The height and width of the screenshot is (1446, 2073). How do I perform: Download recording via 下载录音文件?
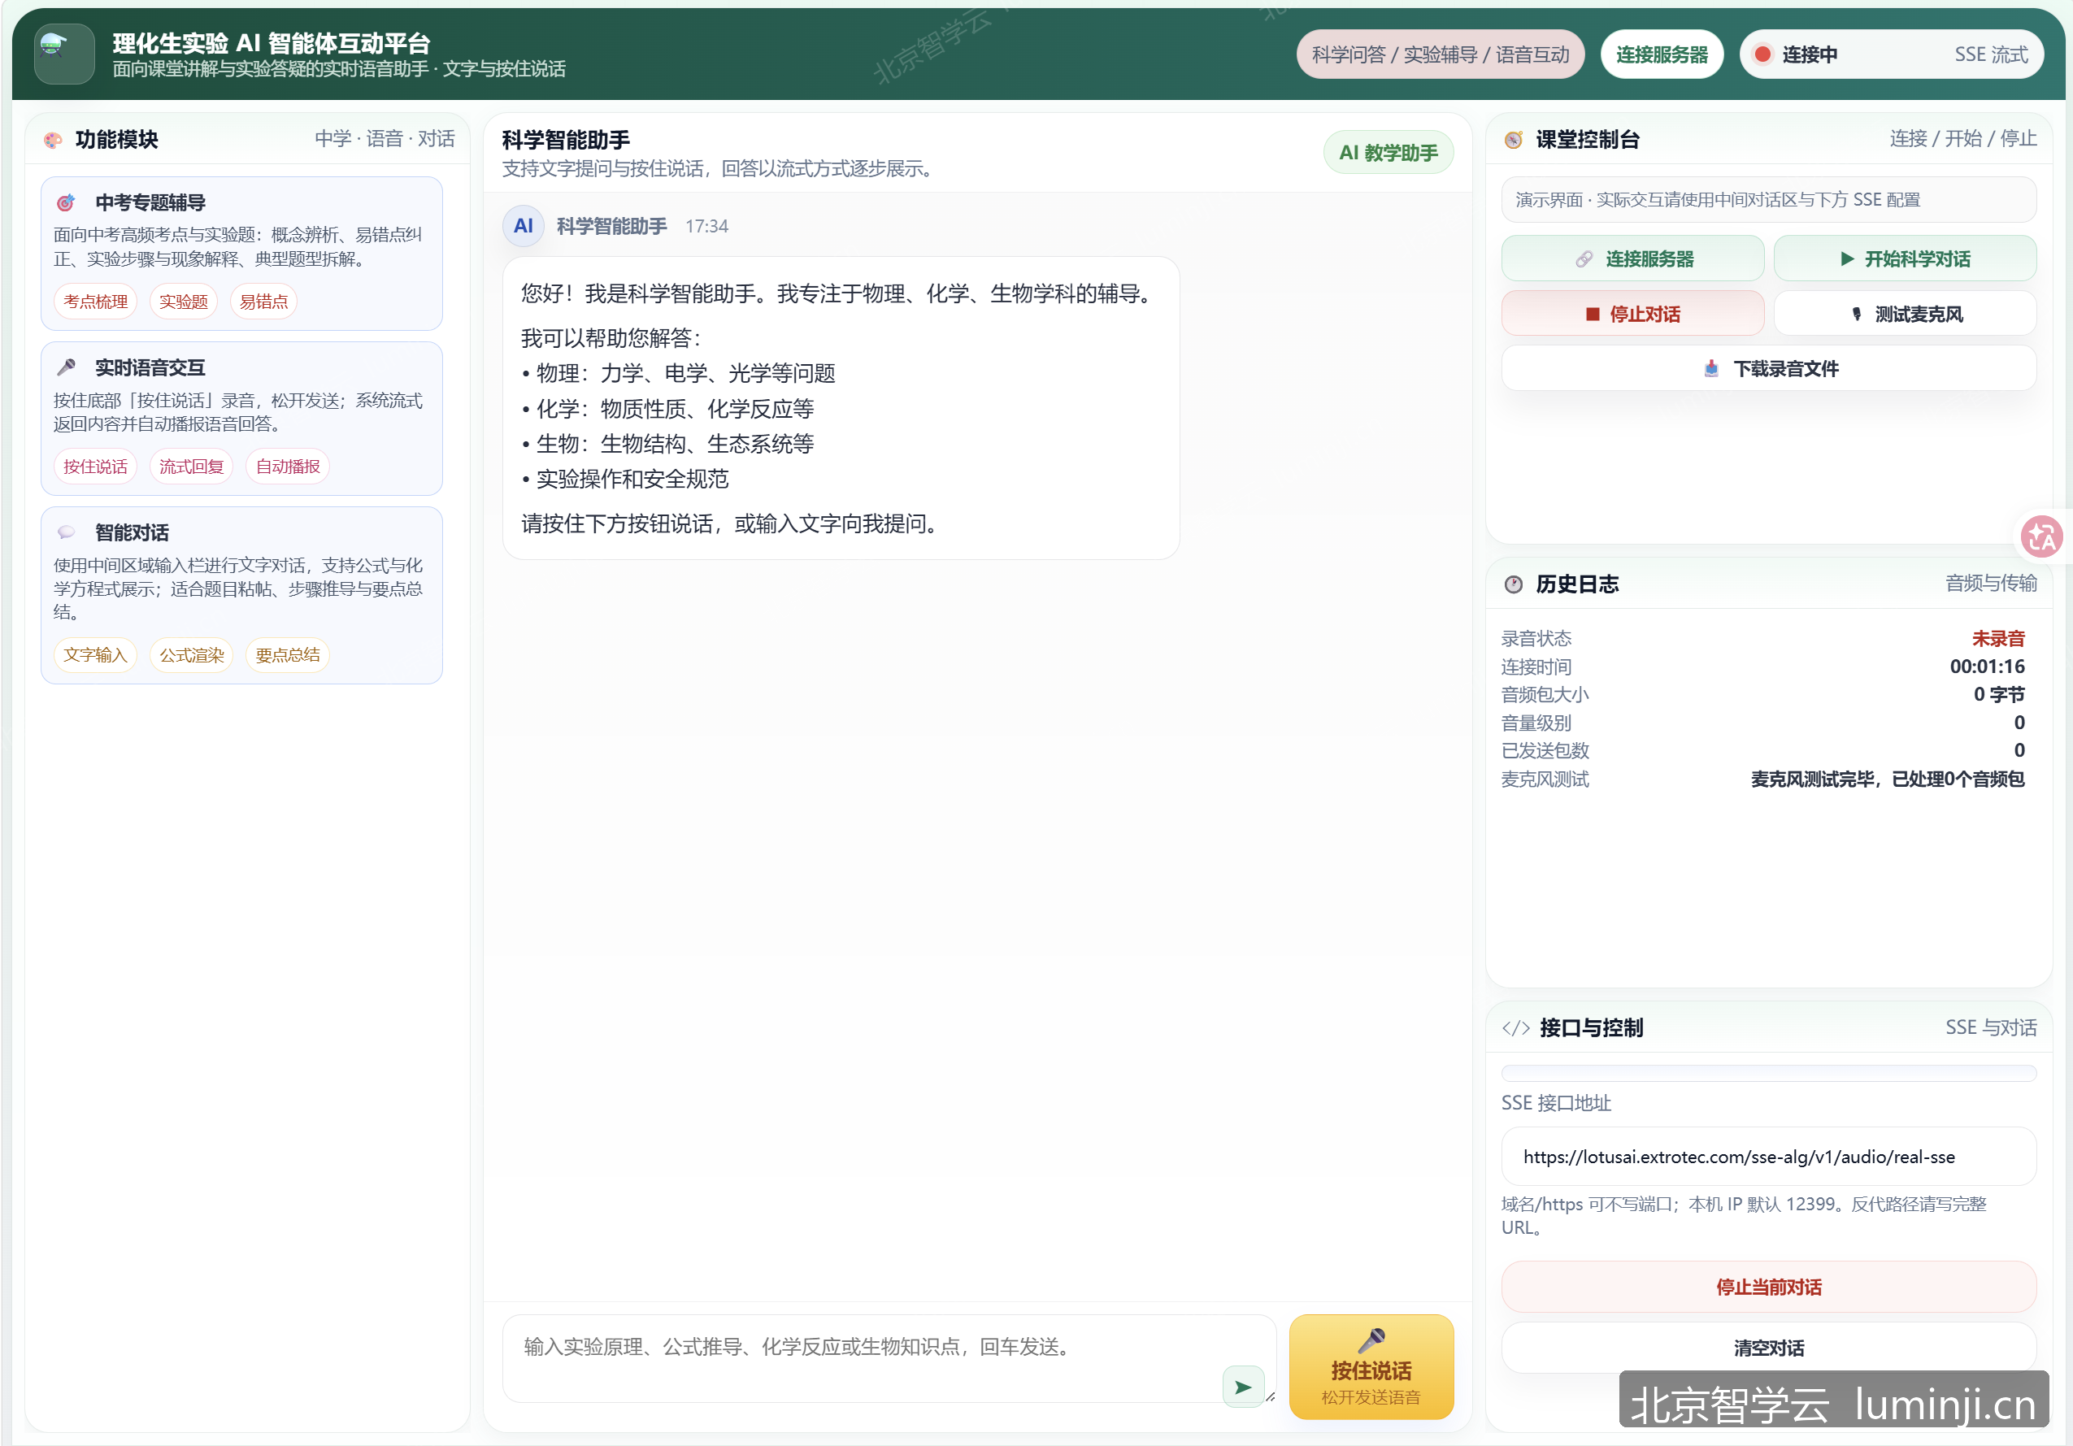[x=1769, y=368]
